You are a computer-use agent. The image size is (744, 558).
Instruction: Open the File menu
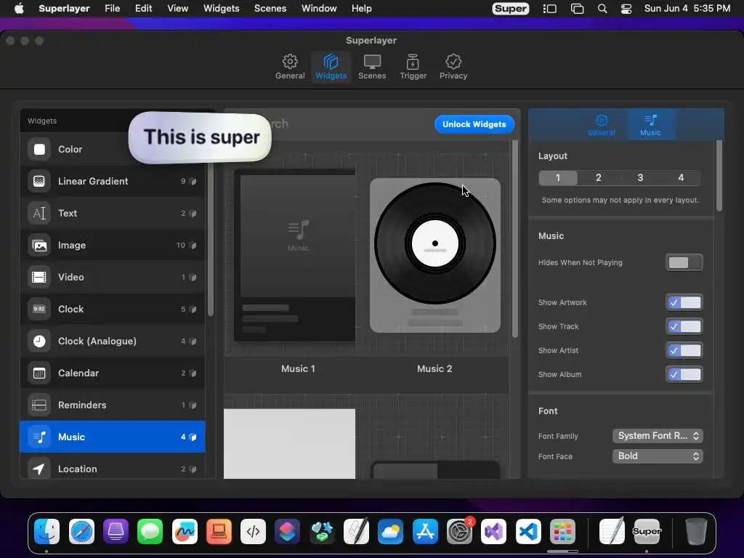click(113, 9)
